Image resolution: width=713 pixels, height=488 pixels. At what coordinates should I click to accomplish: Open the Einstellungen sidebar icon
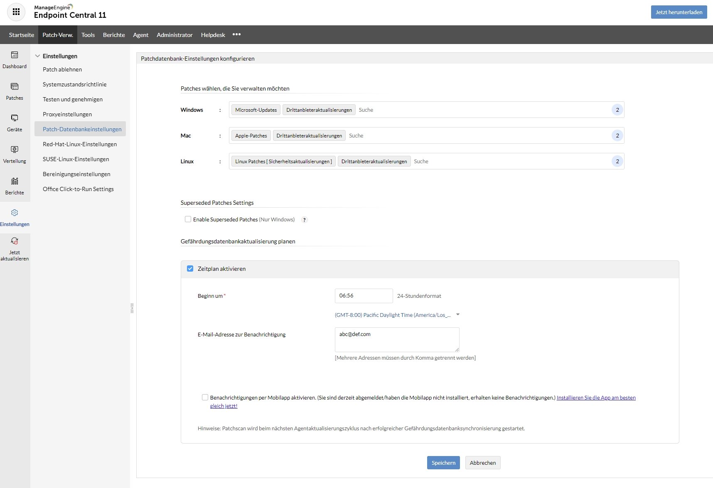point(15,217)
